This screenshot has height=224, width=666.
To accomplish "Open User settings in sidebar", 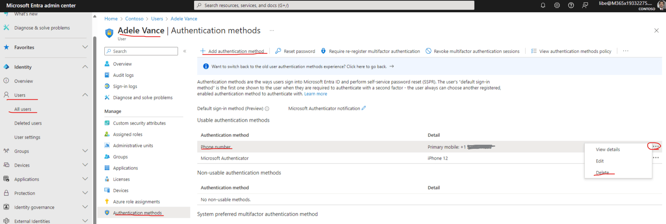I will (27, 137).
